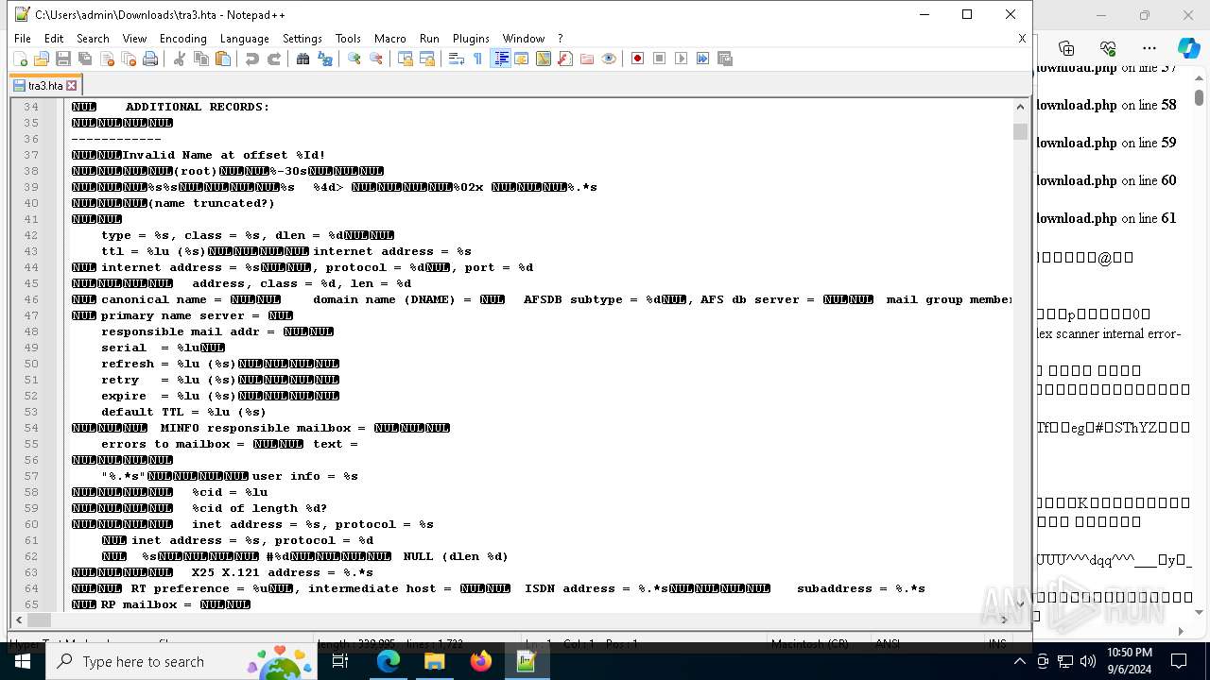Click the Undo arrow icon

(252, 59)
